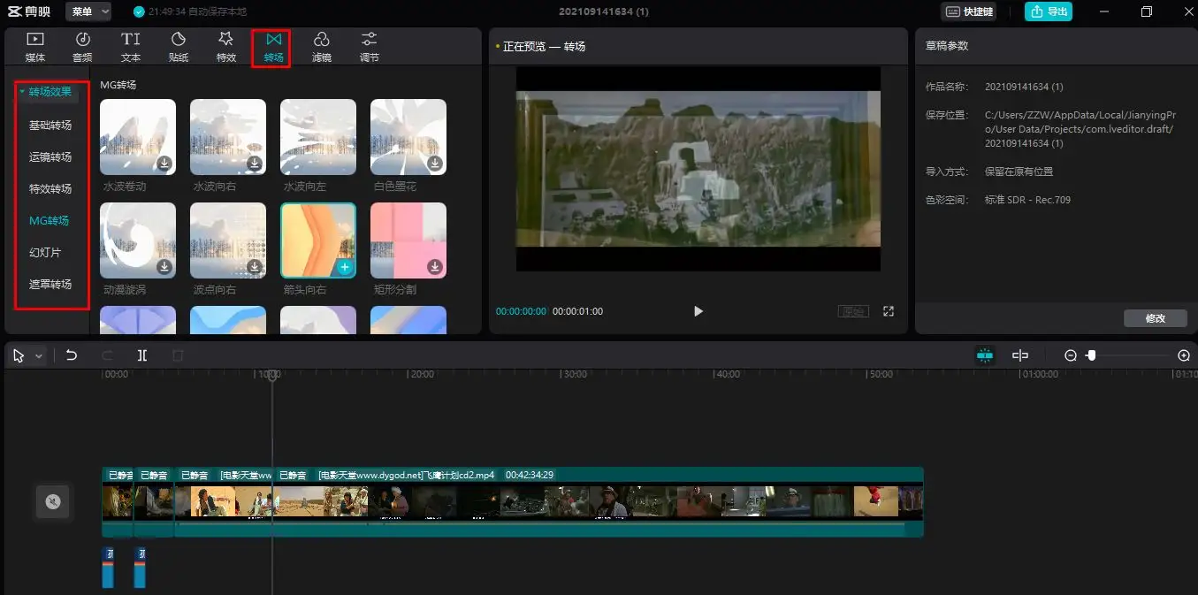Click the split clip tool icon
This screenshot has height=595, width=1198.
(141, 355)
